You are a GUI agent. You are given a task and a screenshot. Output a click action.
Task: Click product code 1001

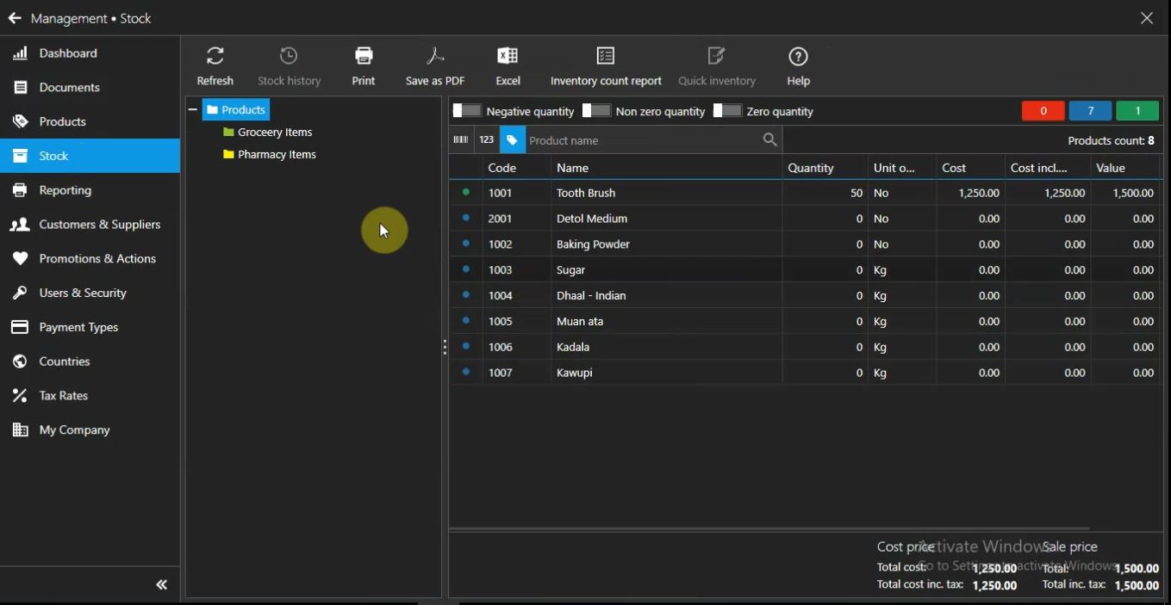(x=501, y=193)
